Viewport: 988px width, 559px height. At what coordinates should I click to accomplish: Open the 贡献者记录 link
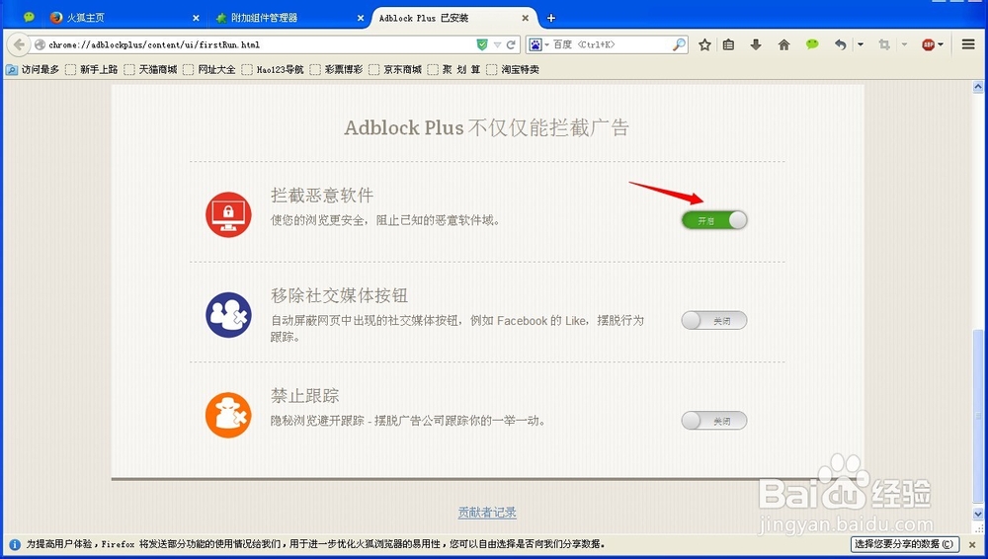(x=487, y=513)
